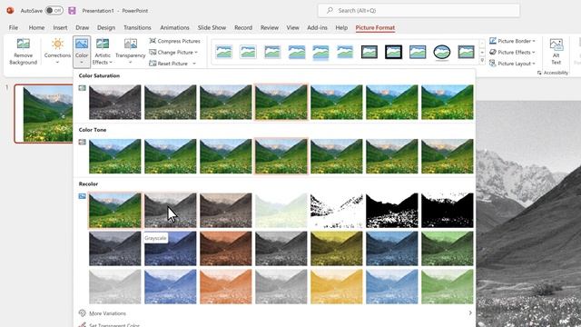Choose No Recolor thumbnail
Image resolution: width=581 pixels, height=327 pixels.
tap(115, 210)
